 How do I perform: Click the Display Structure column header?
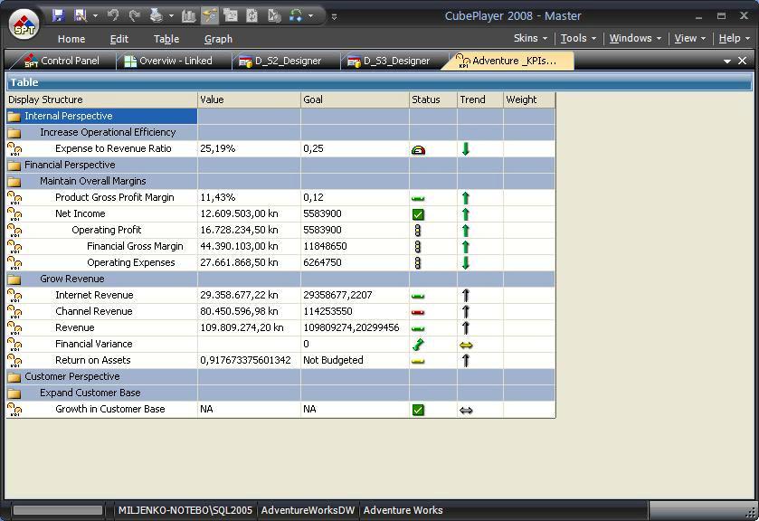[101, 99]
